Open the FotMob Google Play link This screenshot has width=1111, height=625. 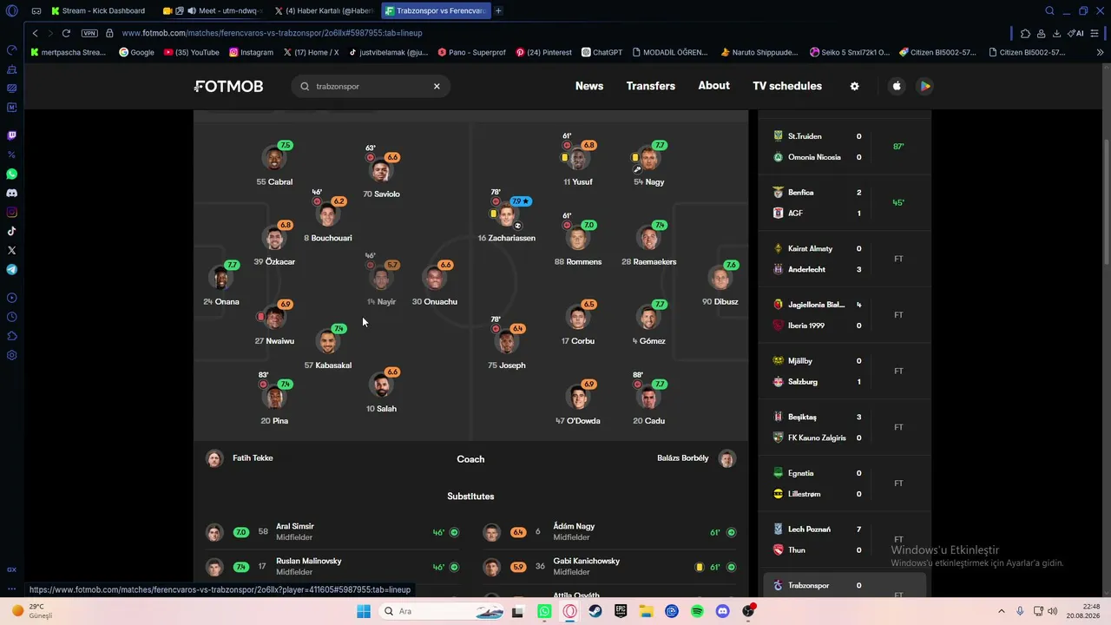[x=925, y=86]
